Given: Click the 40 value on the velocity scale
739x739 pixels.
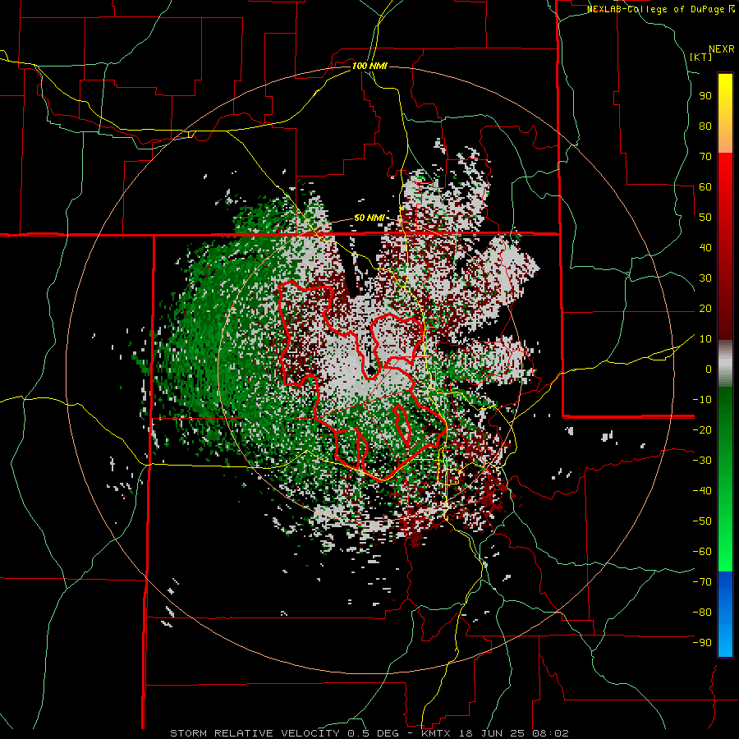Looking at the screenshot, I should 705,248.
